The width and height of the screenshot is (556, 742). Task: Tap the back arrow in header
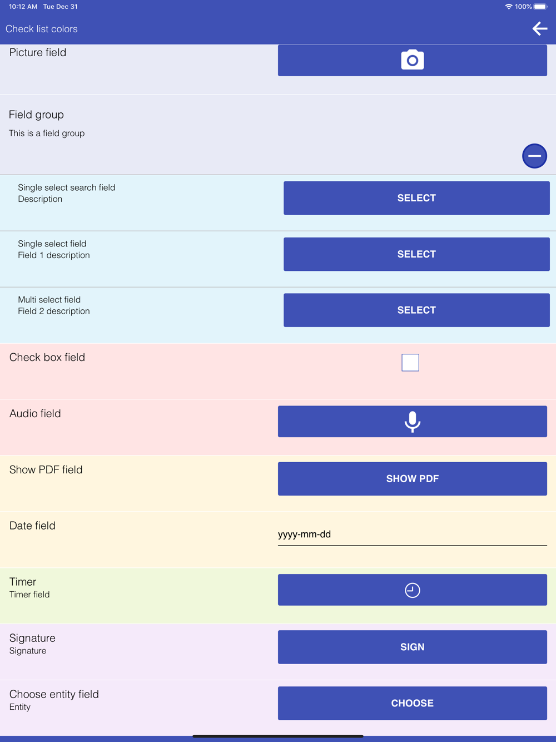(x=540, y=29)
